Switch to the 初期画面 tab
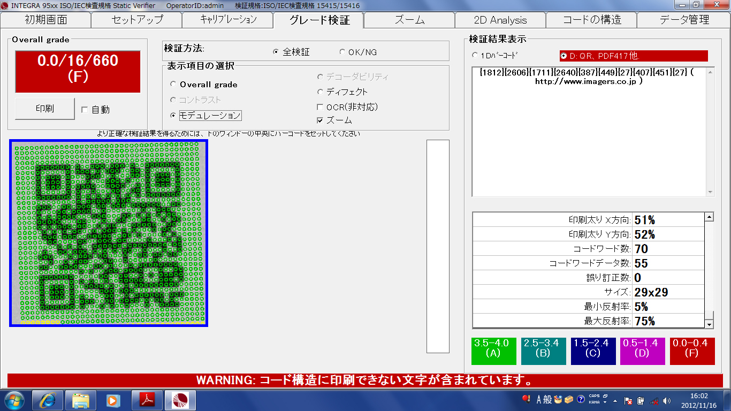 45,20
